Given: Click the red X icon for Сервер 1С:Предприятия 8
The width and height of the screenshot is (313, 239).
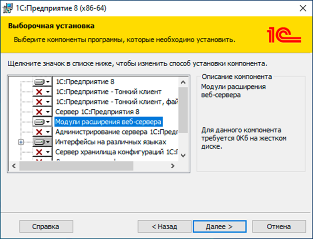Looking at the screenshot, I should point(39,111).
